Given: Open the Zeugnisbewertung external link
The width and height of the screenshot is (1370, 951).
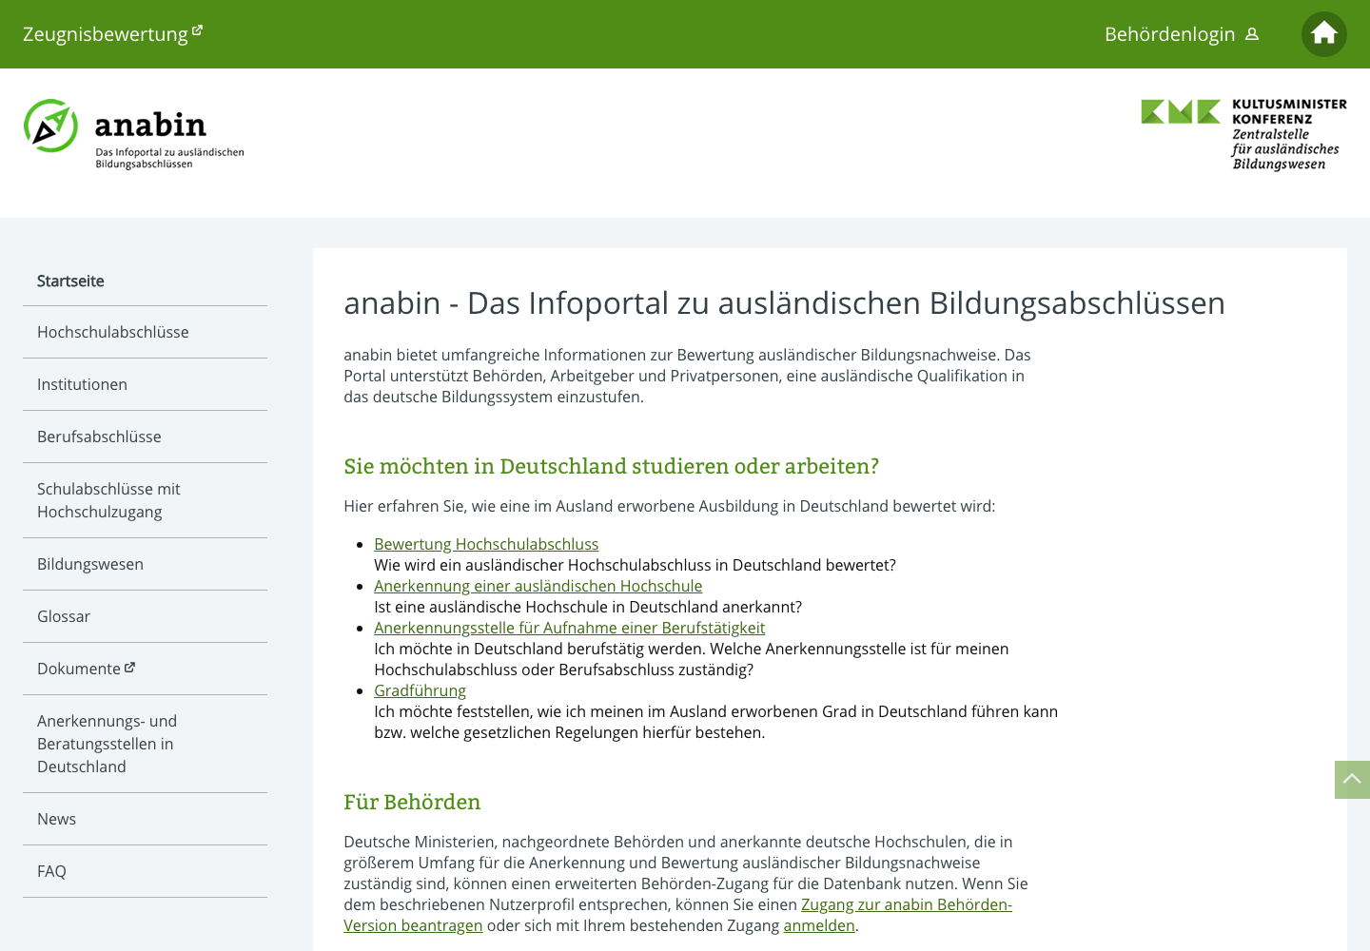Looking at the screenshot, I should pyautogui.click(x=112, y=34).
